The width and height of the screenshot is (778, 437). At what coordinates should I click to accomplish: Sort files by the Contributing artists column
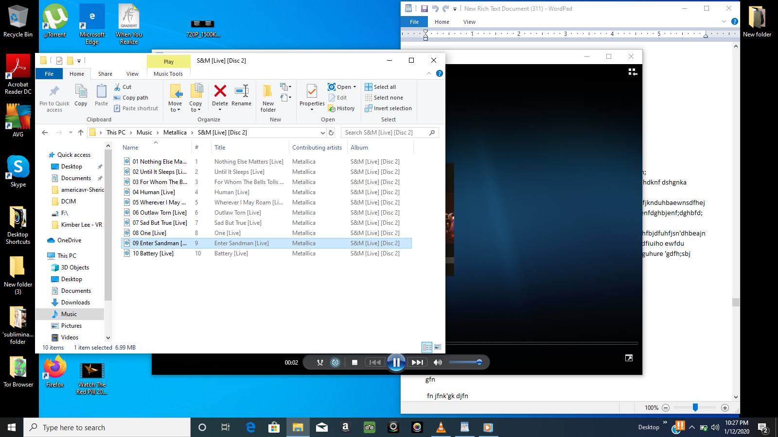(317, 148)
